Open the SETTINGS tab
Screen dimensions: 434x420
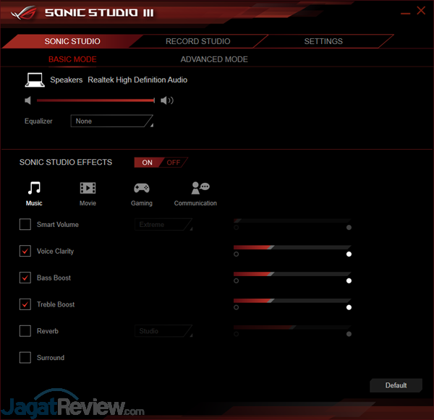(323, 41)
